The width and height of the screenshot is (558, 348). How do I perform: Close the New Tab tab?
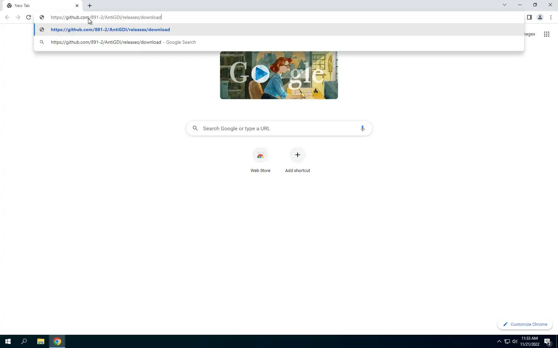tap(77, 6)
